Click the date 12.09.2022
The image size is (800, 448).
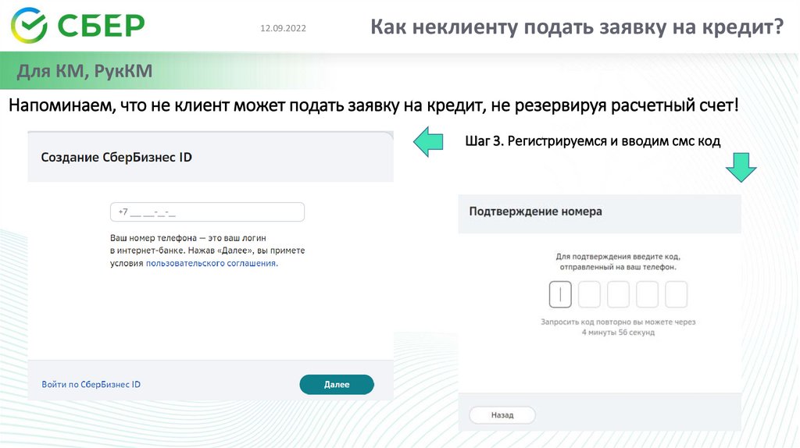(x=283, y=29)
